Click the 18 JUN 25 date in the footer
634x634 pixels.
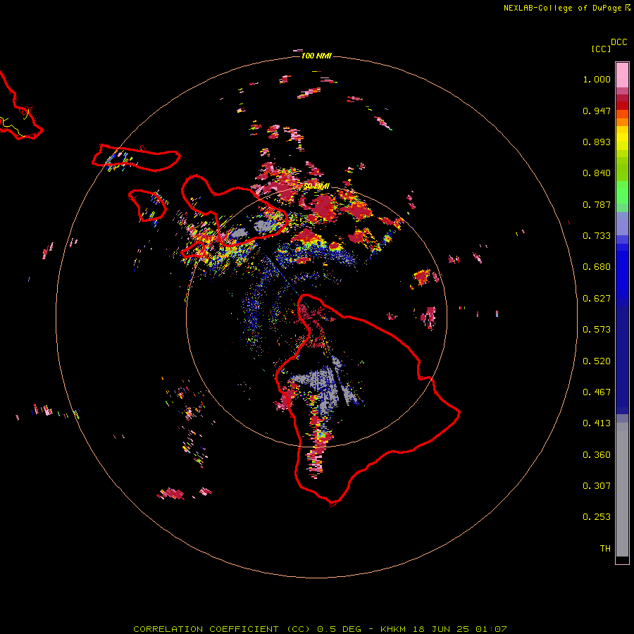click(442, 629)
